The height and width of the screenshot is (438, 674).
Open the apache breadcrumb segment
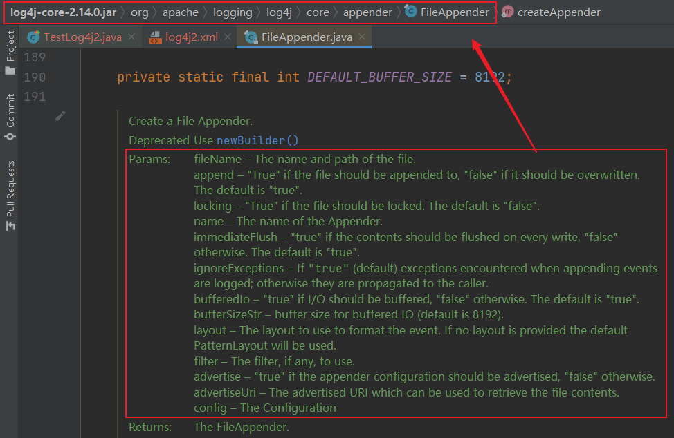(180, 12)
